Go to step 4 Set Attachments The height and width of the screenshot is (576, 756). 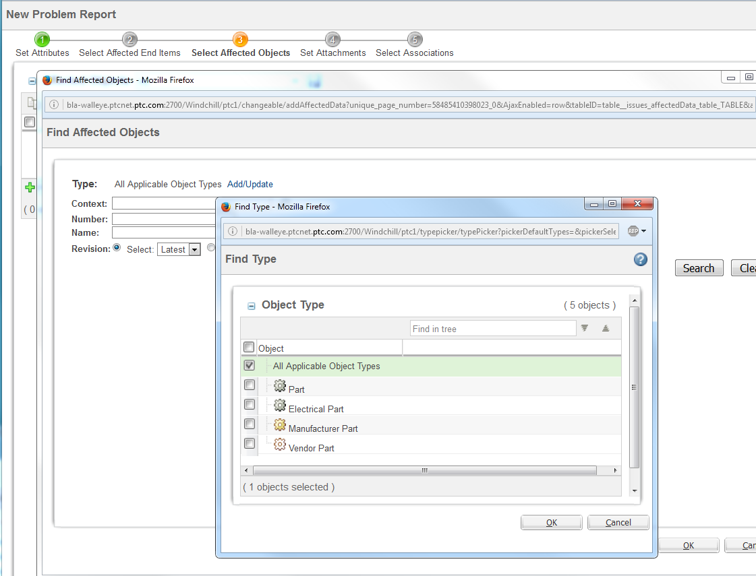(332, 40)
